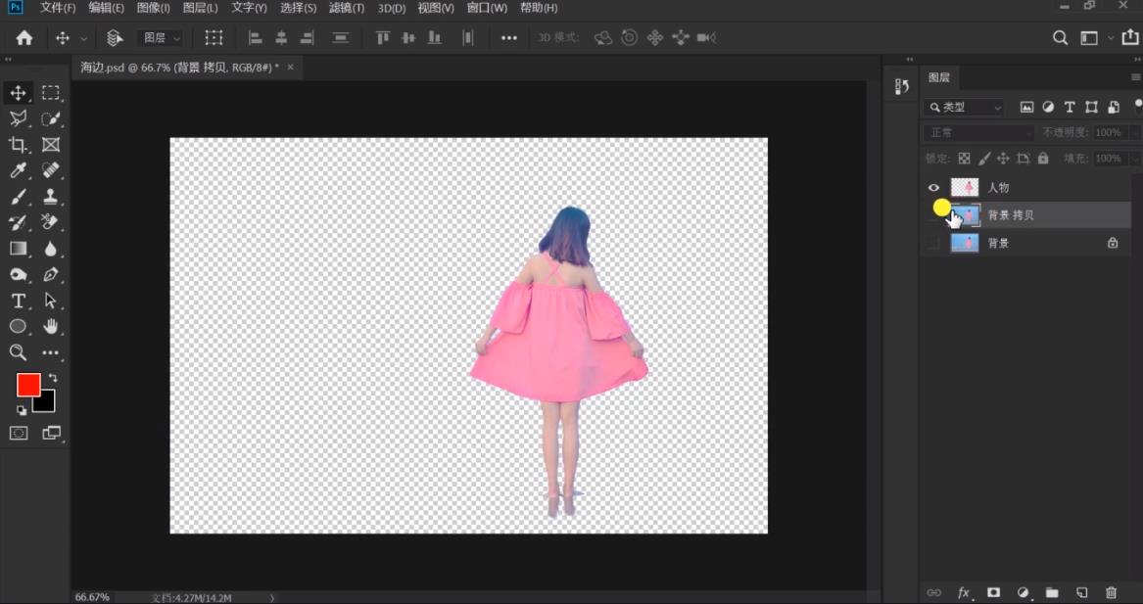Delete layer using trash icon
The height and width of the screenshot is (604, 1143).
pyautogui.click(x=1111, y=592)
